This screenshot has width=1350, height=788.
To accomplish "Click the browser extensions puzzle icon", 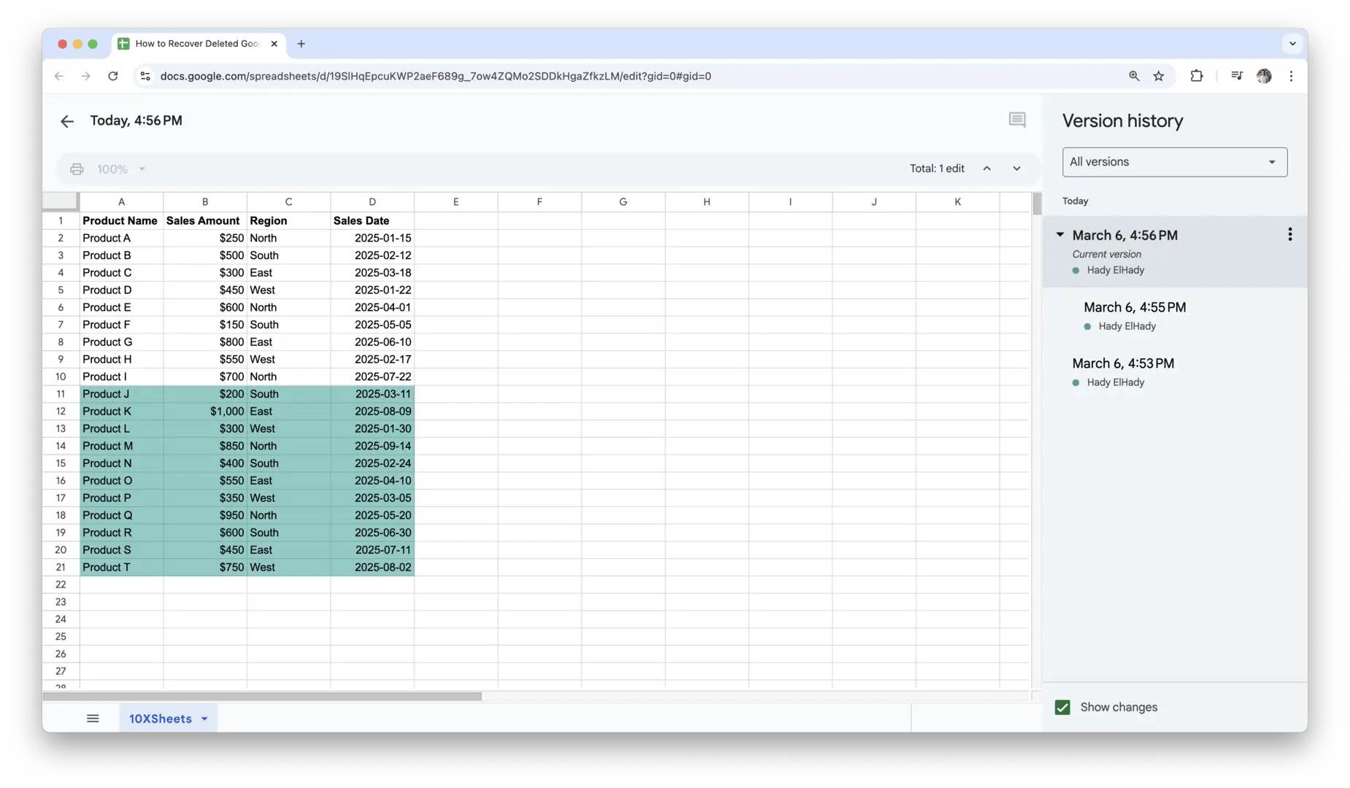I will (x=1197, y=76).
